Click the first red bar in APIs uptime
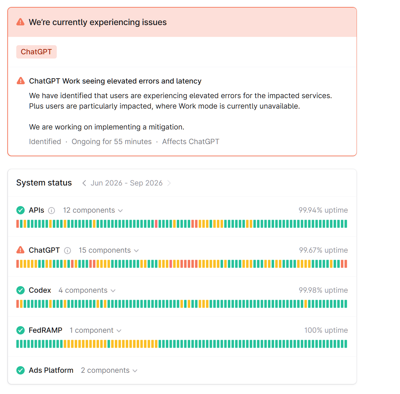 tap(18, 224)
